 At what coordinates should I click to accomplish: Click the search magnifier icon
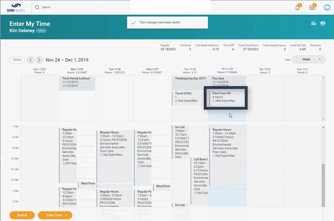tap(37, 7)
